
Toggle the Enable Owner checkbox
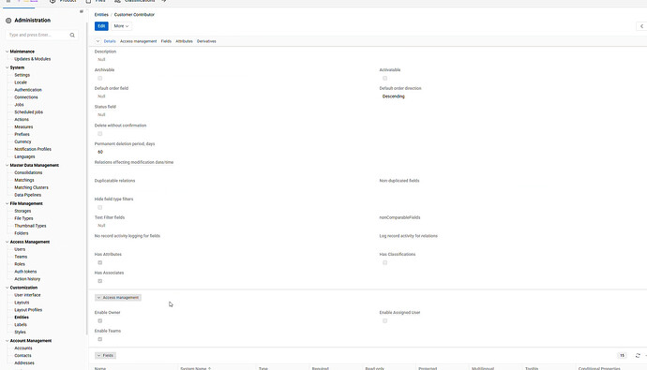coord(99,320)
